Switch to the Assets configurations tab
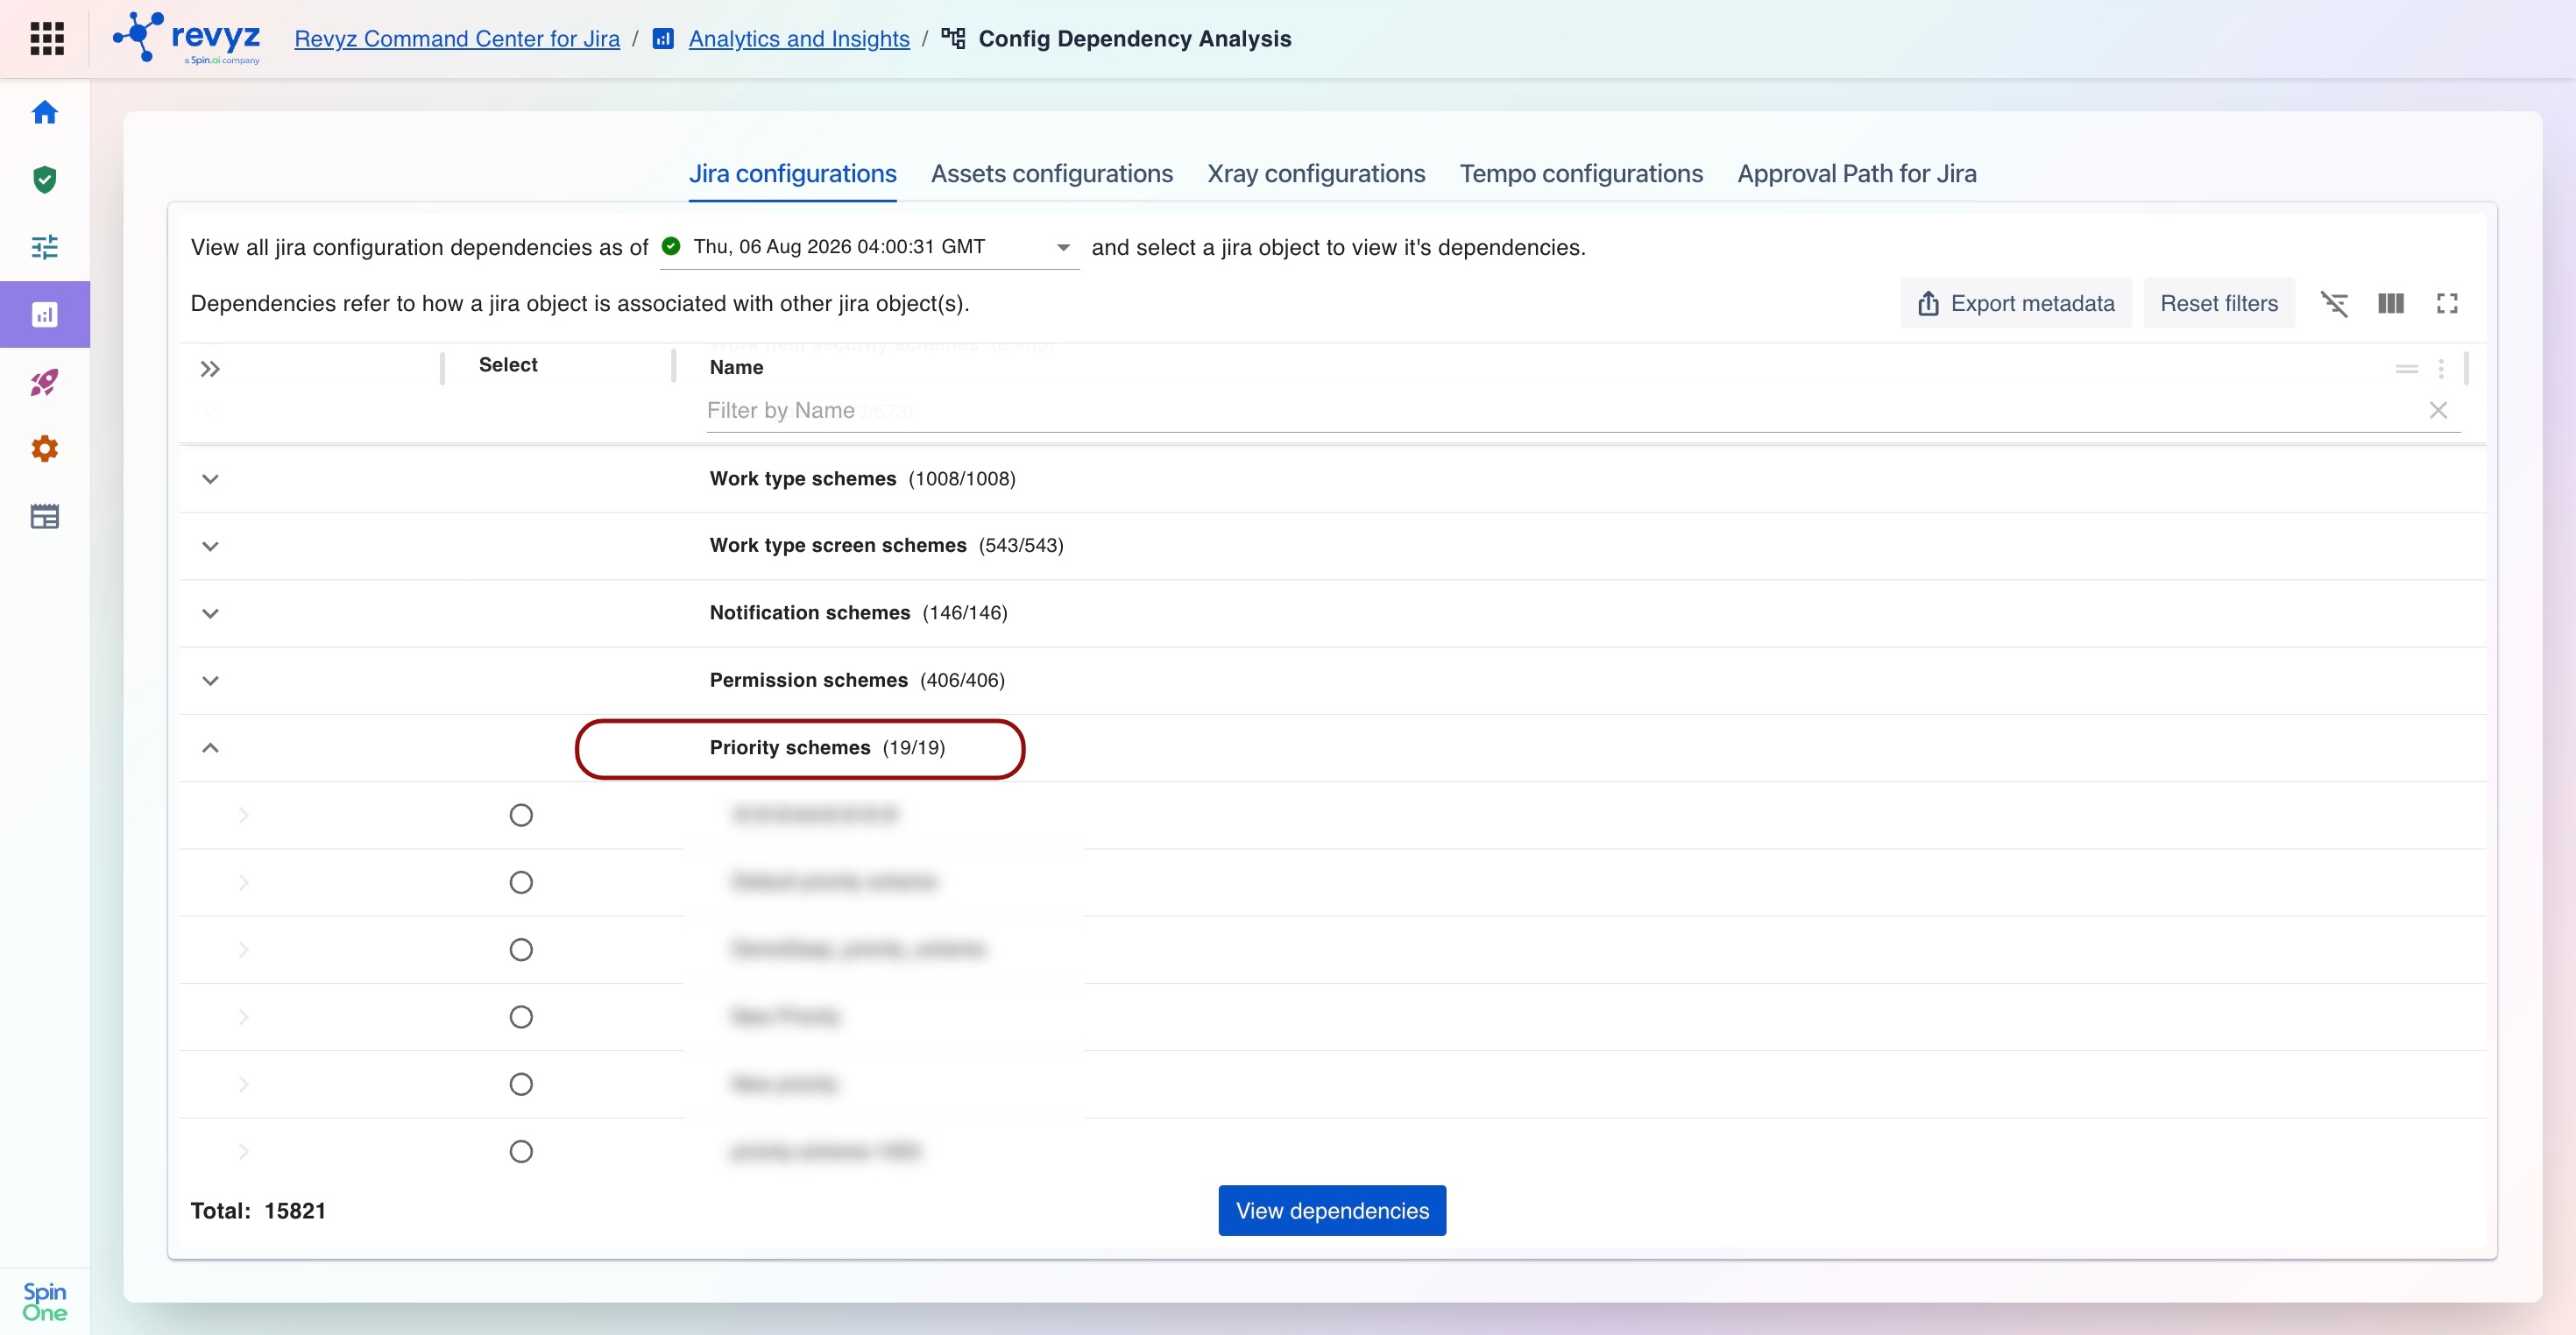2576x1335 pixels. coord(1052,173)
